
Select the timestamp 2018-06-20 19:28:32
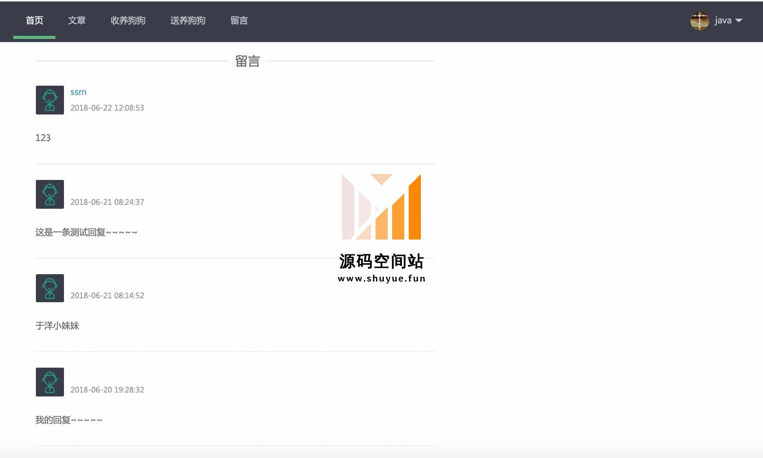pyautogui.click(x=107, y=390)
